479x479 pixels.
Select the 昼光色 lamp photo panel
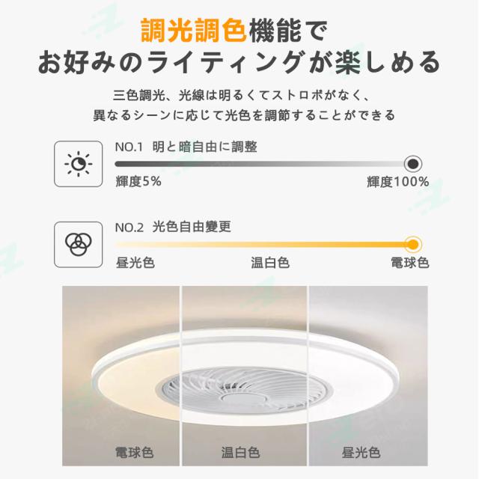point(368,376)
